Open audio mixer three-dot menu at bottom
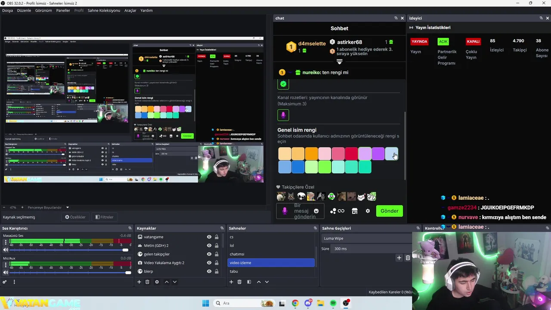The height and width of the screenshot is (310, 551). click(x=14, y=282)
